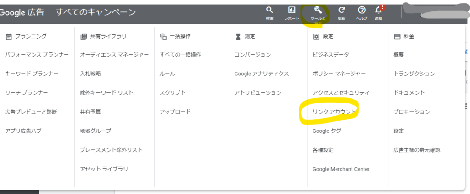Open トランザクション under billing

coord(414,74)
